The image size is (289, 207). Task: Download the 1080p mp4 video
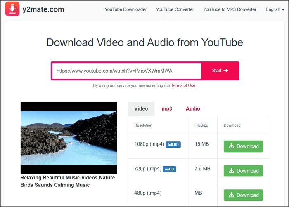point(243,146)
